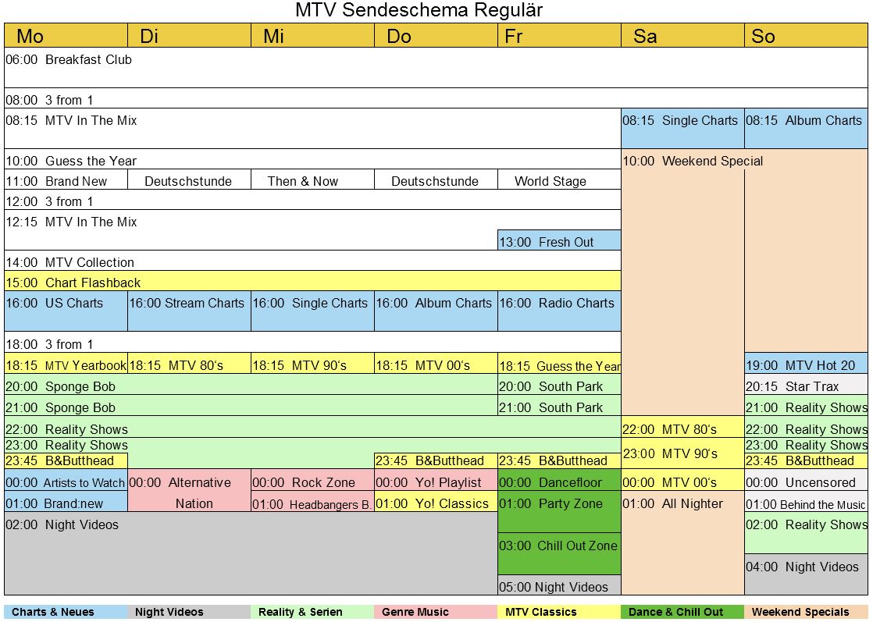Image resolution: width=873 pixels, height=622 pixels.
Task: Select Saturday's 08:15 Single Charts slot
Action: (682, 129)
